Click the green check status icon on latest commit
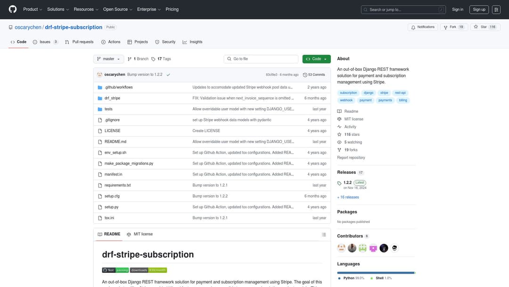 click(x=168, y=75)
